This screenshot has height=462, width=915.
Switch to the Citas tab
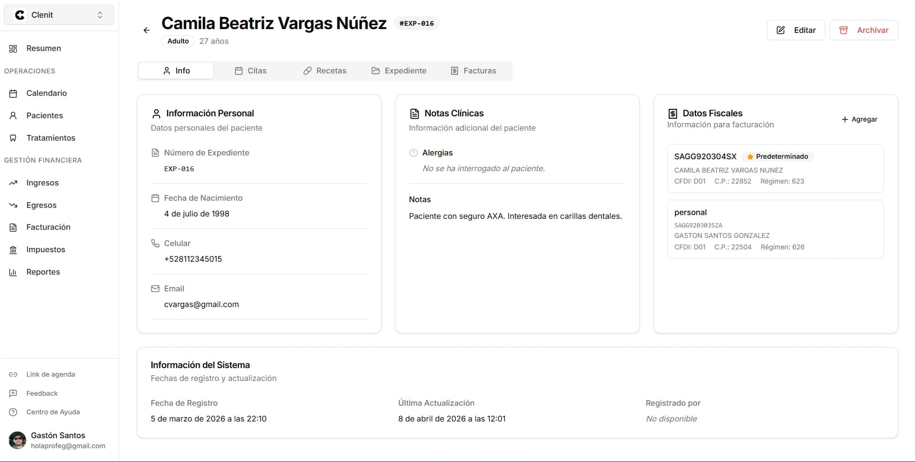pos(251,71)
